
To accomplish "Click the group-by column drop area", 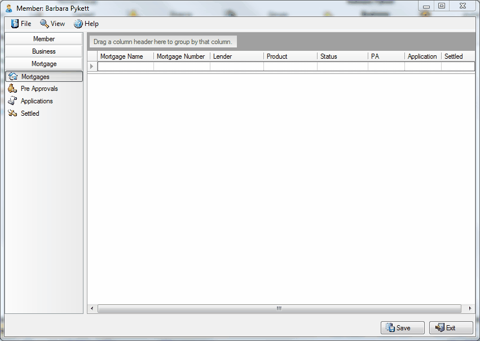I will point(163,42).
